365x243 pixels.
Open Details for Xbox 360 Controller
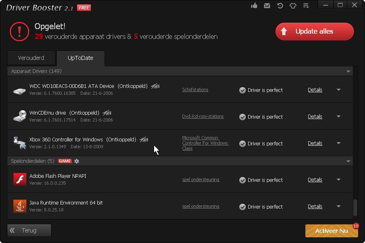click(315, 143)
